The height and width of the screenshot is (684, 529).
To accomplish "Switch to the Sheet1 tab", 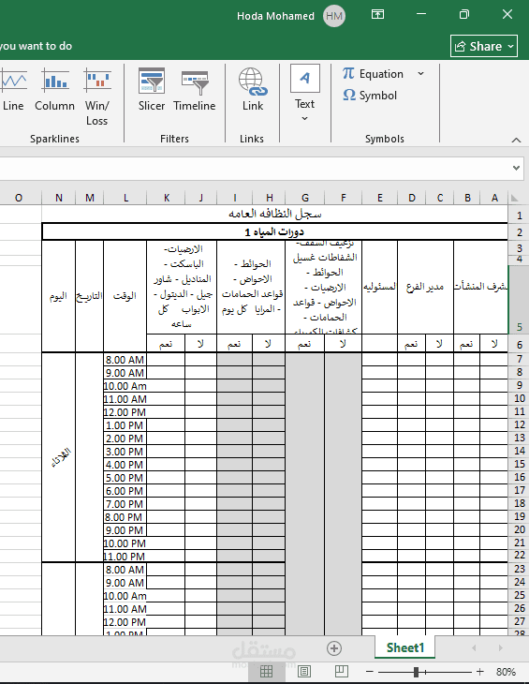I will [404, 647].
